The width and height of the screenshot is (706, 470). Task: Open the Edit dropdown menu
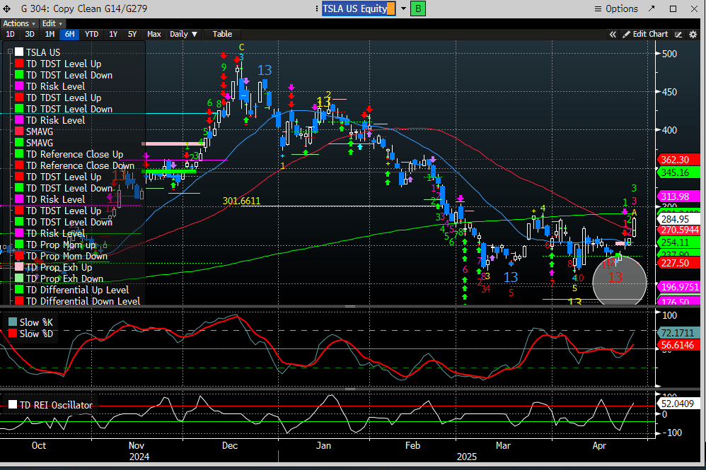[52, 23]
